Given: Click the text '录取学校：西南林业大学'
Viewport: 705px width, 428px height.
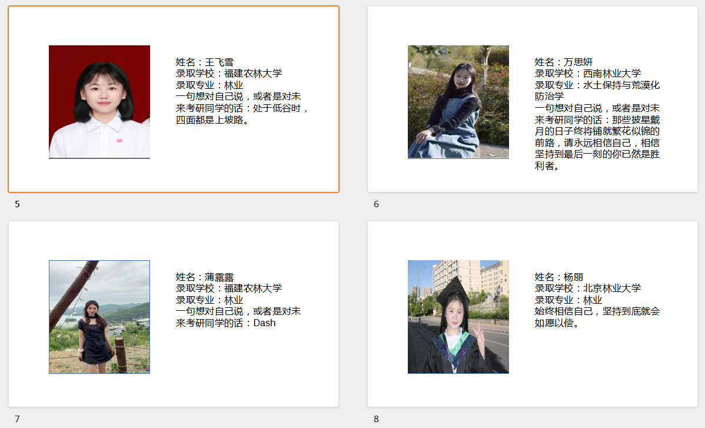Looking at the screenshot, I should [588, 73].
